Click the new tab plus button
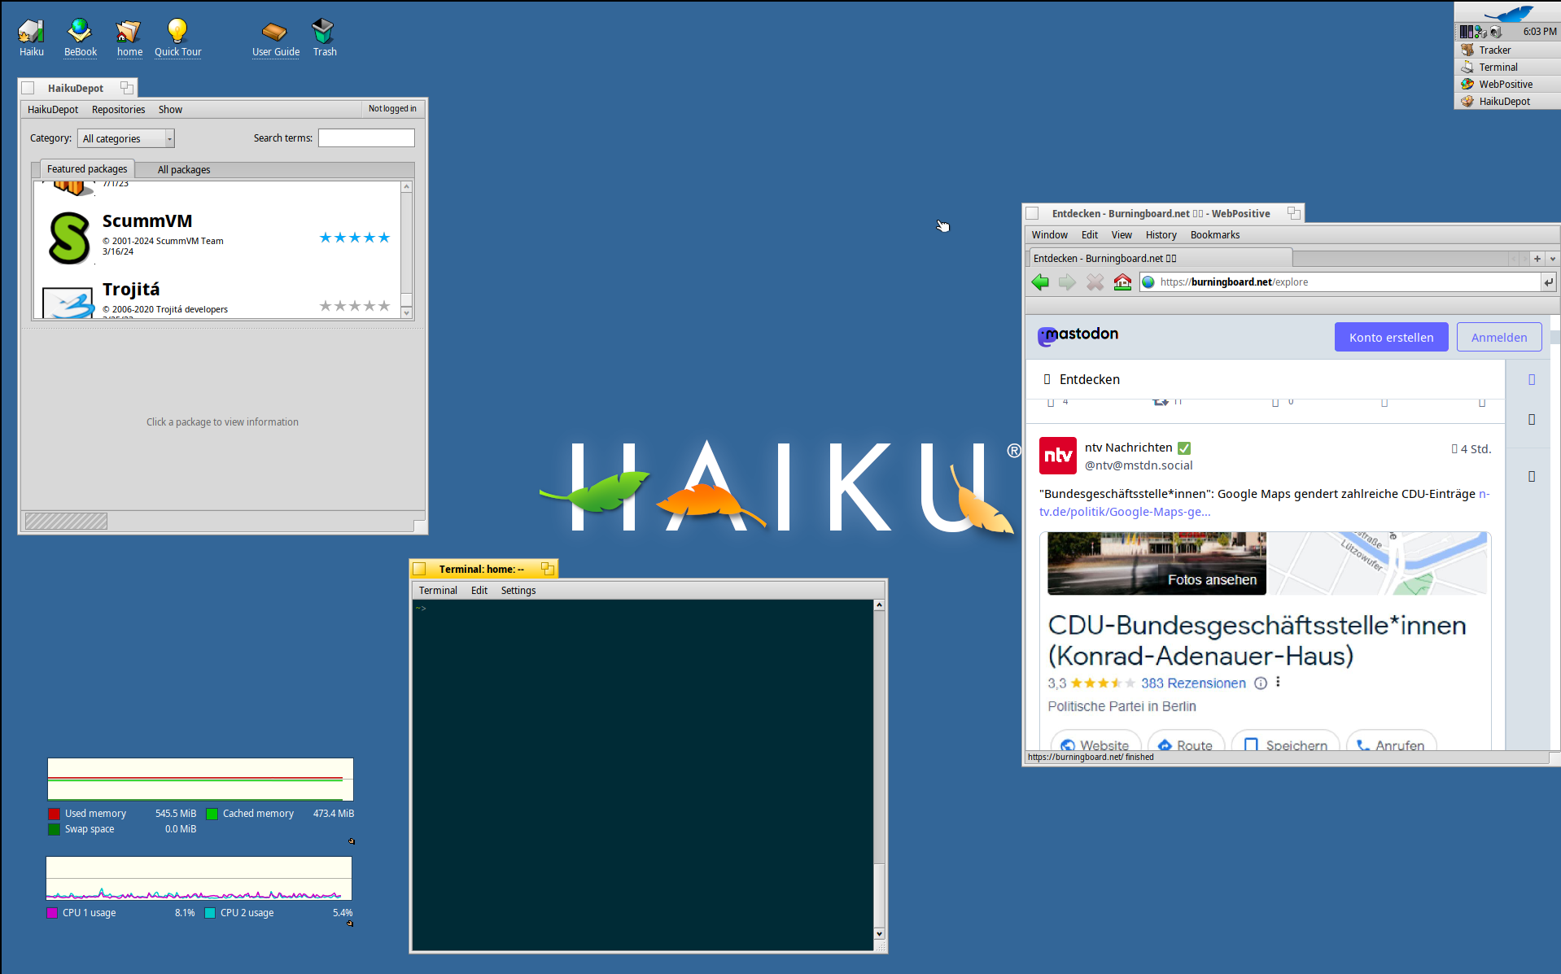Screen dimensions: 1561x974 coord(1537,259)
